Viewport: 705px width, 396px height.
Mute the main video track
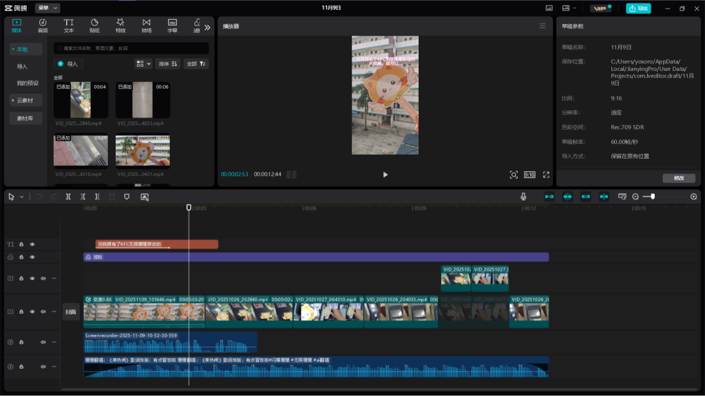[x=43, y=311]
